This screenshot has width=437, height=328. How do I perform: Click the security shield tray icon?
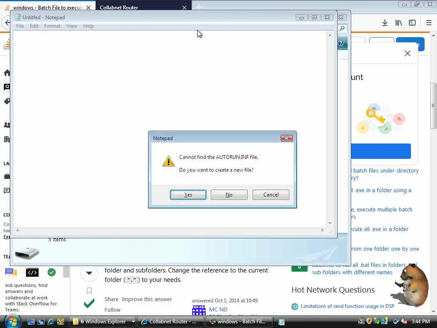pos(369,321)
